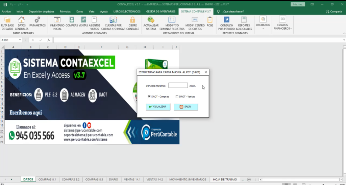Collapse the ribbon with chevron
The height and width of the screenshot is (185, 346).
344,33
